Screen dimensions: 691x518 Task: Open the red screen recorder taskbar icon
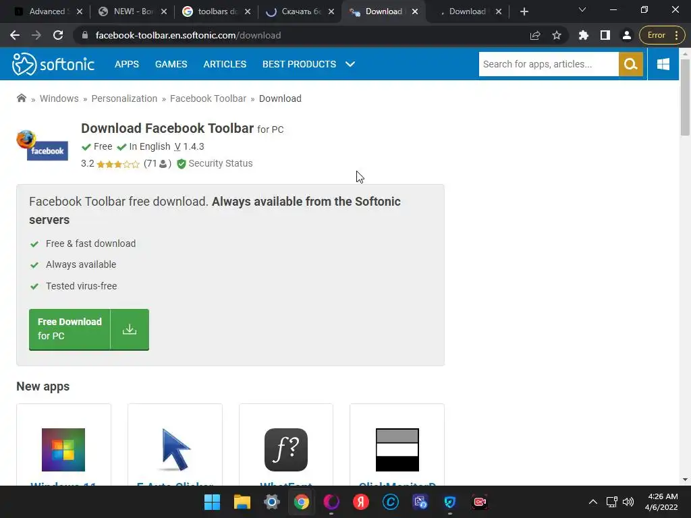coord(480,502)
